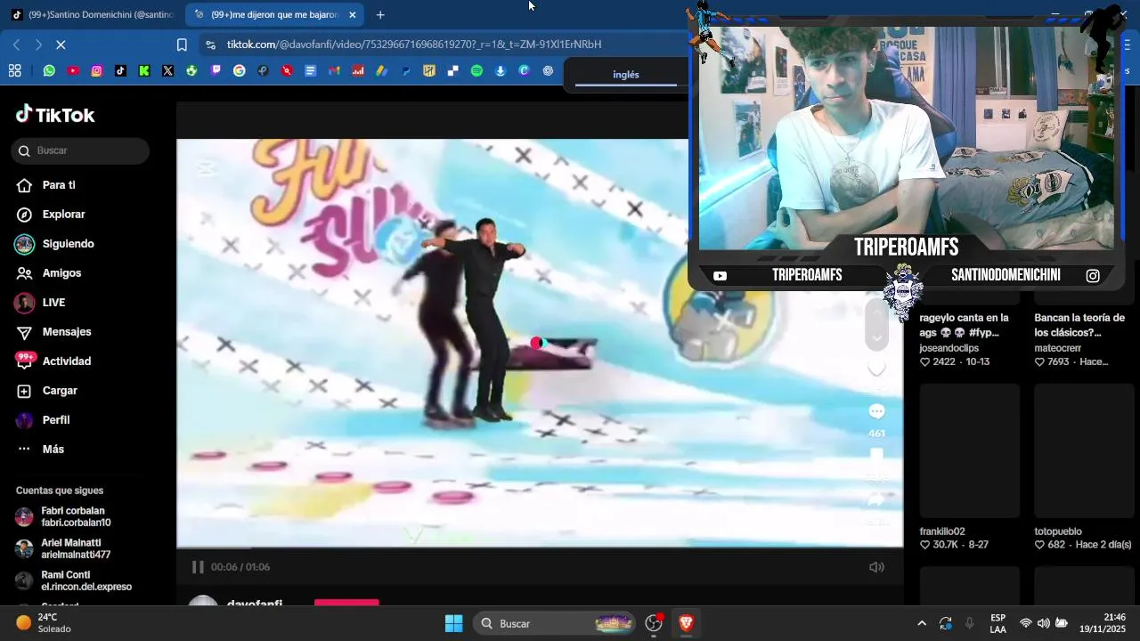Image resolution: width=1140 pixels, height=641 pixels.
Task: Select the inglés translation tab
Action: click(x=626, y=75)
